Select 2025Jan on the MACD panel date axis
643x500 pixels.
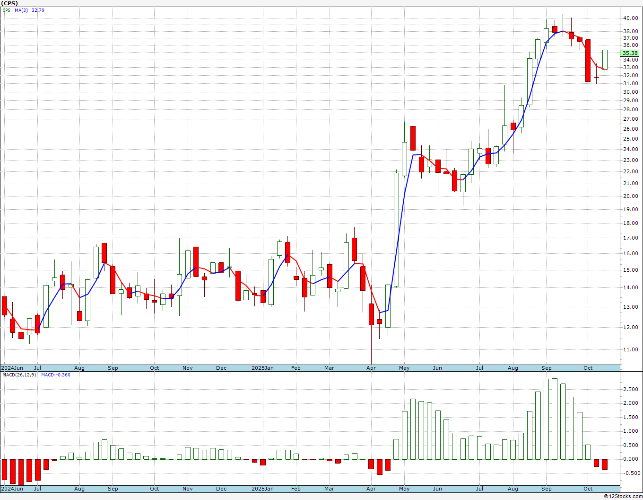click(262, 489)
